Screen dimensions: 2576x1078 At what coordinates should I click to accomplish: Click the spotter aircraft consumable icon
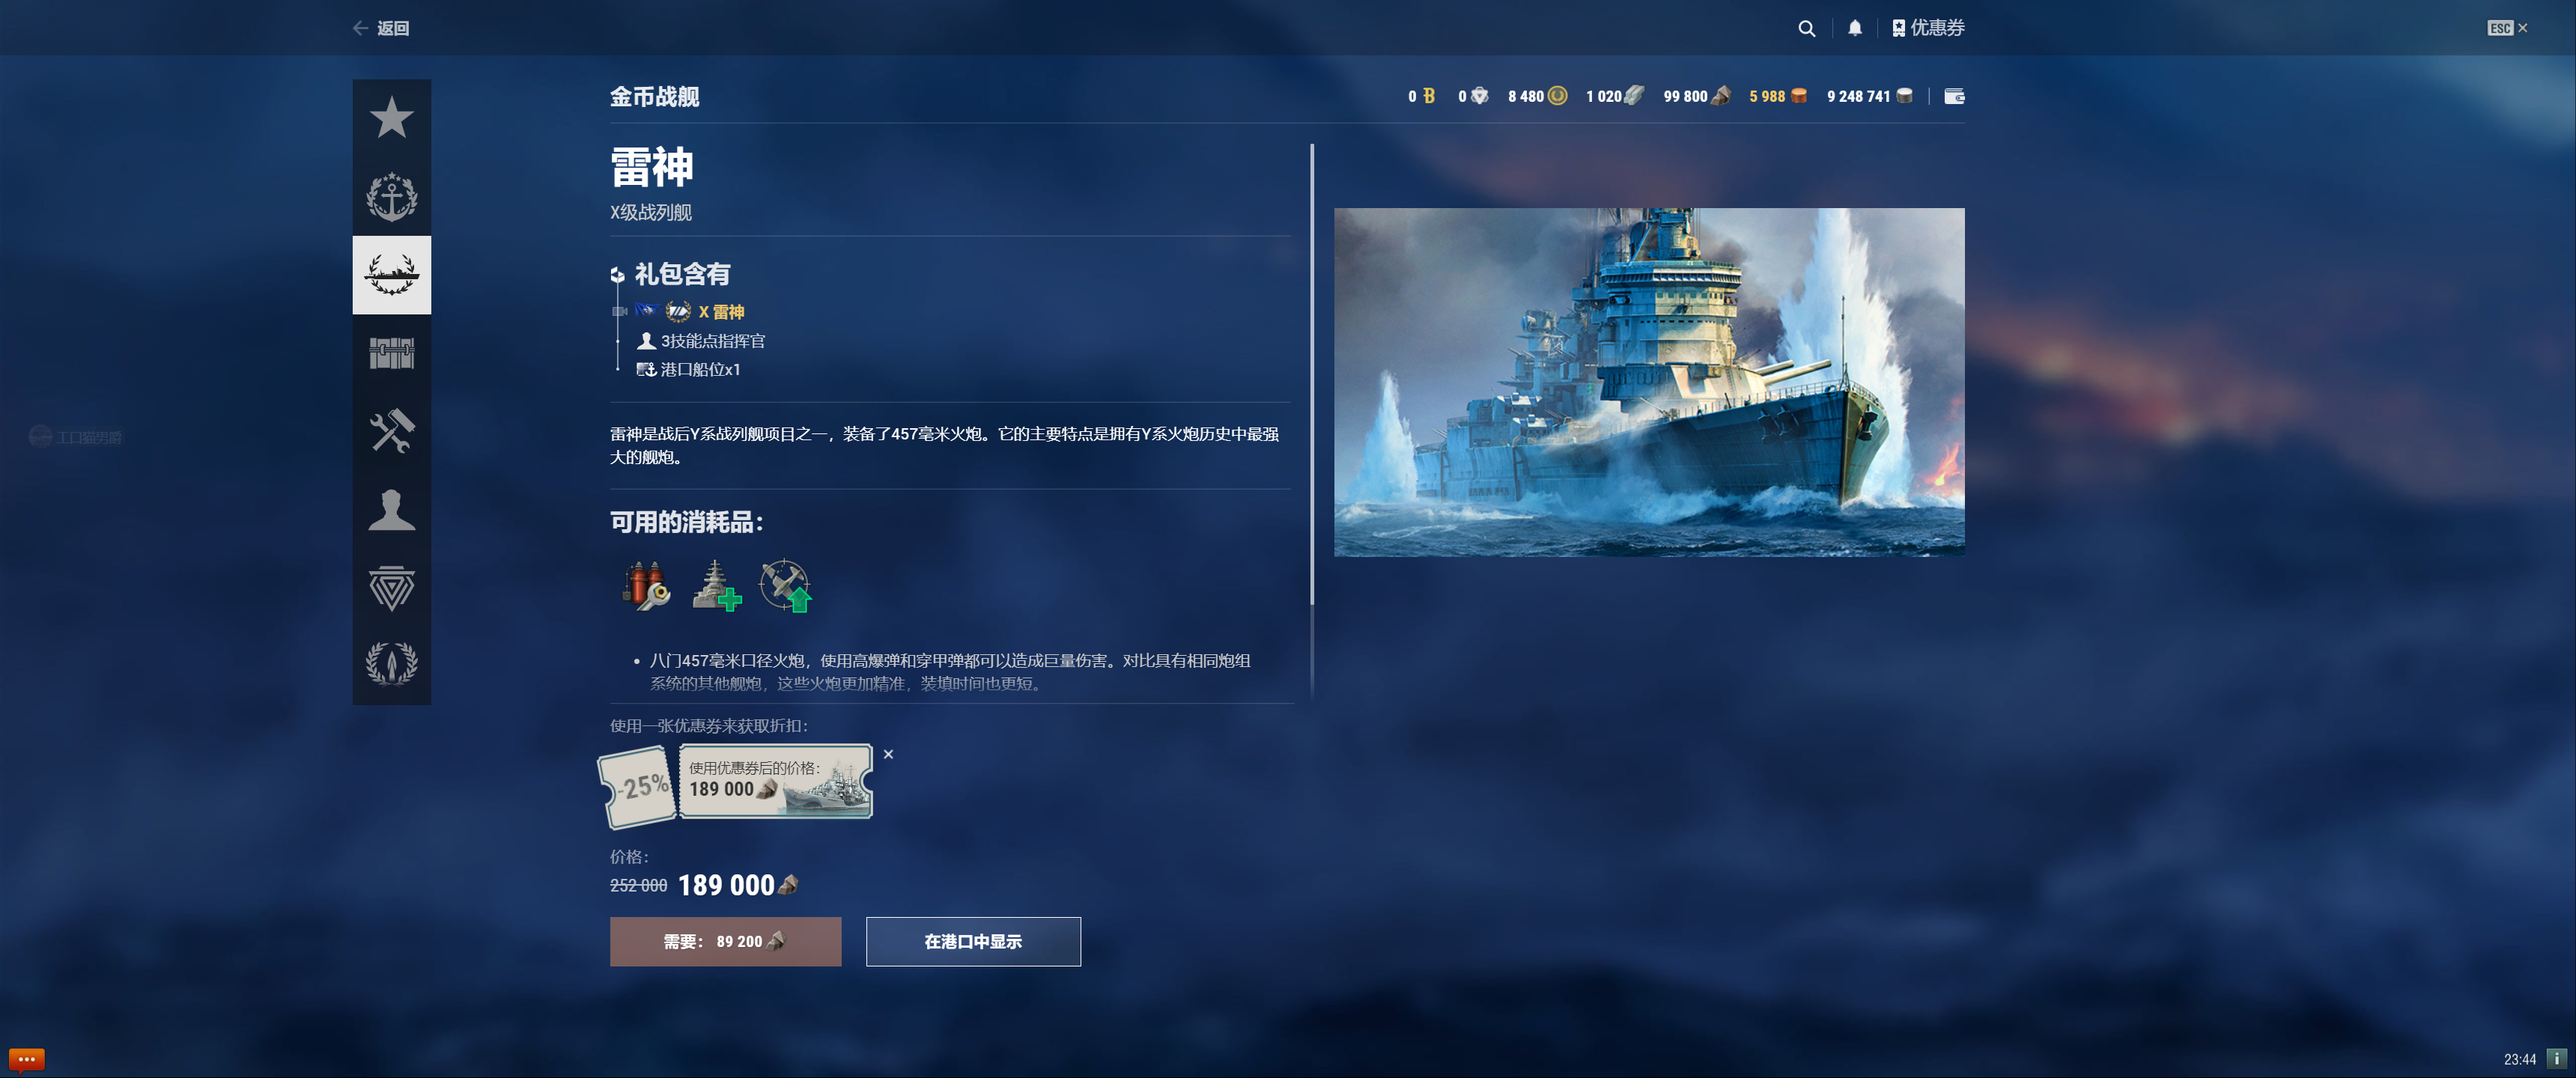pos(786,585)
